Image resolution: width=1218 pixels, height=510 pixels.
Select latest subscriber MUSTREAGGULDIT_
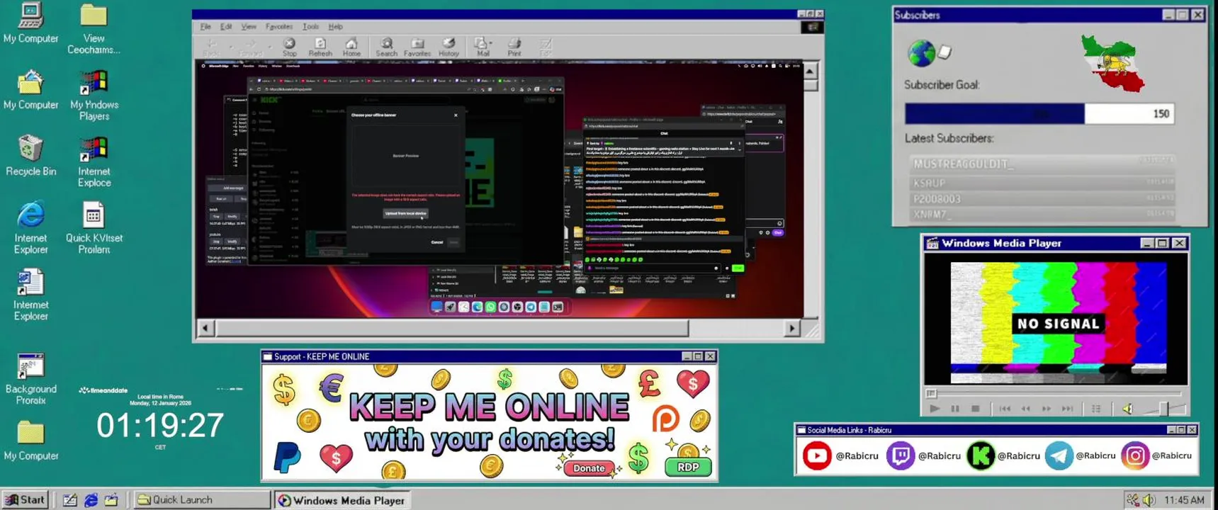point(1042,164)
